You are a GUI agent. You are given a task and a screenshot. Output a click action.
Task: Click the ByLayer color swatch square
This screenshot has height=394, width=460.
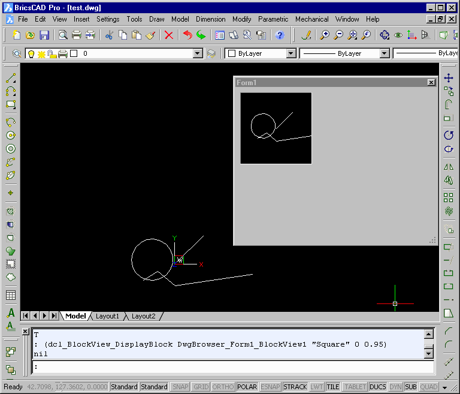(232, 53)
